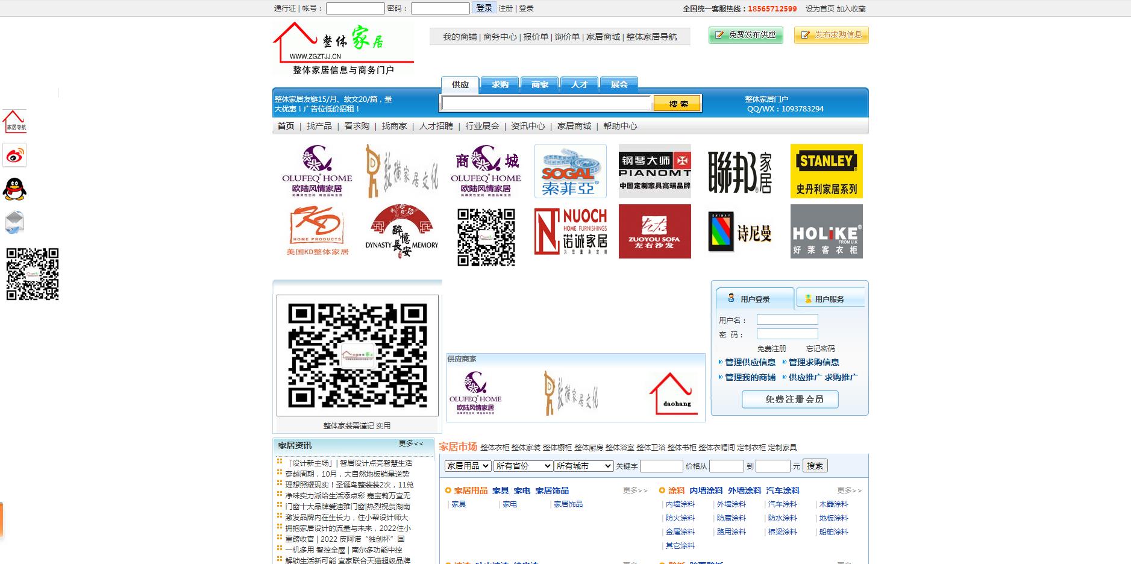Open the 美国KD整体家居 brand logo

click(317, 231)
